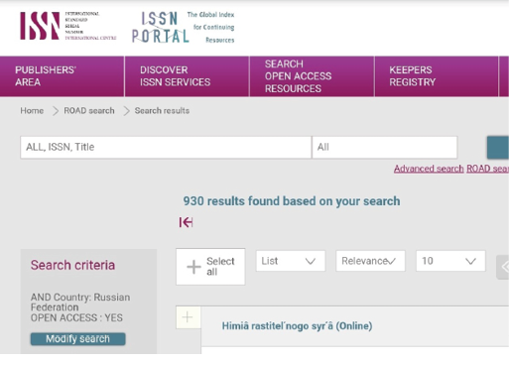Open Publishers' Area menu
The image size is (509, 365).
pos(63,76)
